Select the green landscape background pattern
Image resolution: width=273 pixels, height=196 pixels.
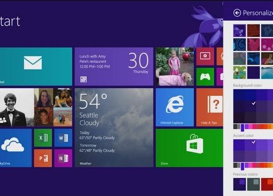[239, 72]
